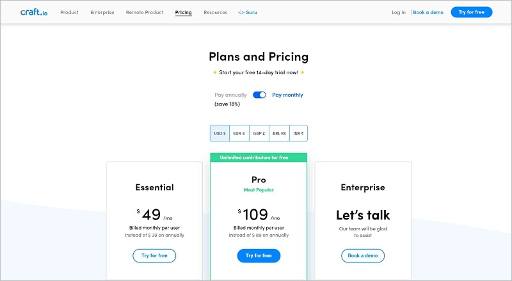Click the craft.io logo
Image resolution: width=512 pixels, height=281 pixels.
point(35,12)
